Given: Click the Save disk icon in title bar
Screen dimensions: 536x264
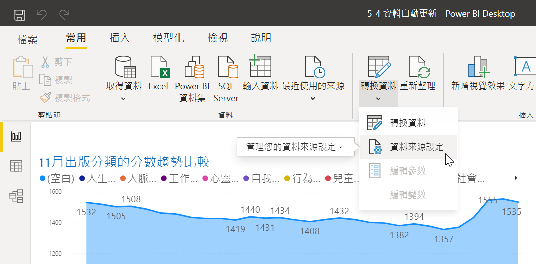Looking at the screenshot, I should tap(19, 15).
